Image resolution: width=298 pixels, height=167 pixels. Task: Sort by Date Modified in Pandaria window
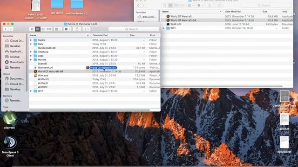tap(109, 35)
